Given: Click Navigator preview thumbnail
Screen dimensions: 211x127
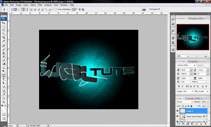Looking at the screenshot, I should tap(193, 37).
